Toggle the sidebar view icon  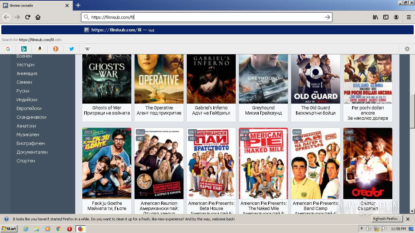pos(386,17)
